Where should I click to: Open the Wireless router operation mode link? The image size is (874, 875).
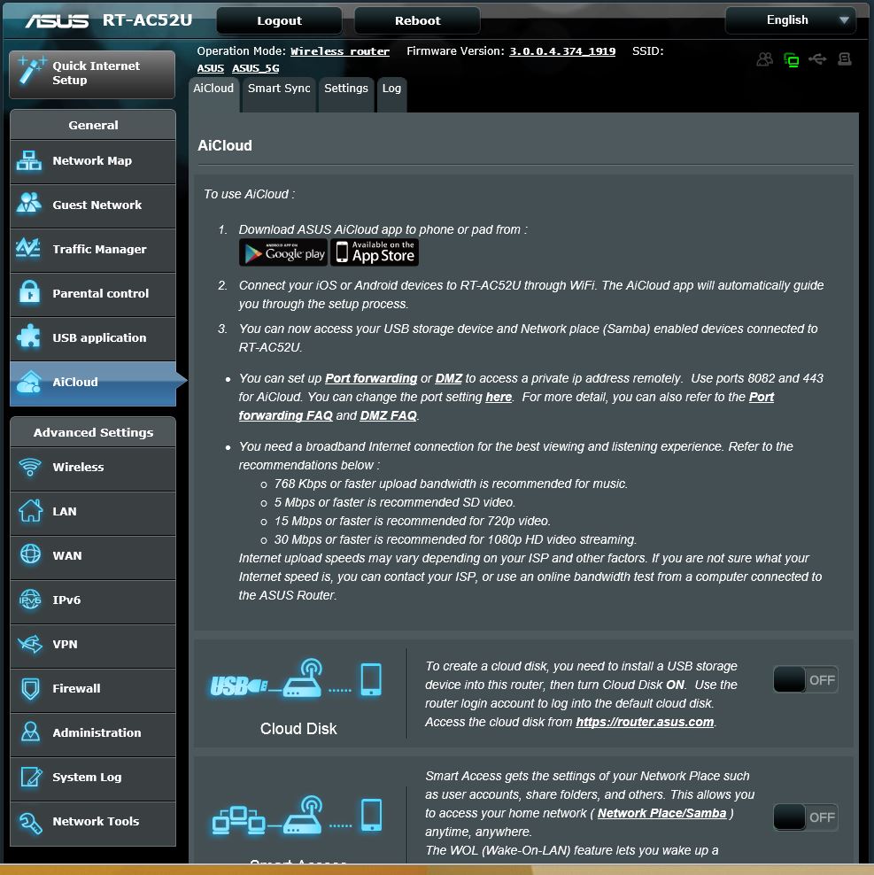coord(340,51)
